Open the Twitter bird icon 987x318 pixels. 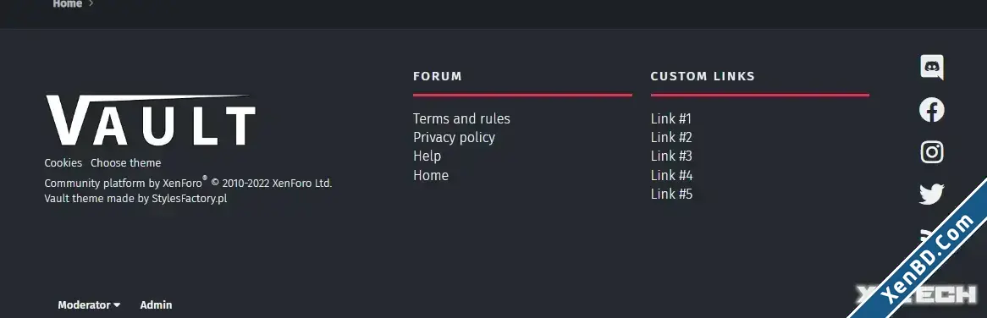(x=932, y=195)
